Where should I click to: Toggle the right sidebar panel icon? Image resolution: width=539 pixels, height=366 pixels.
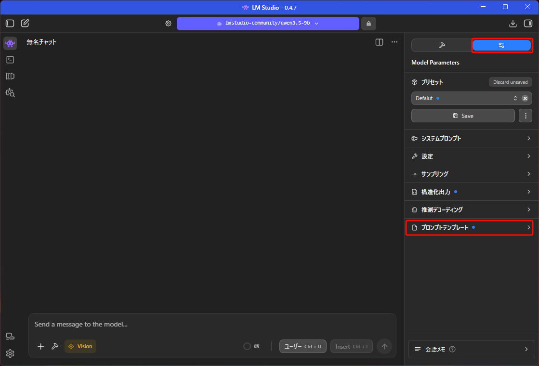click(528, 24)
